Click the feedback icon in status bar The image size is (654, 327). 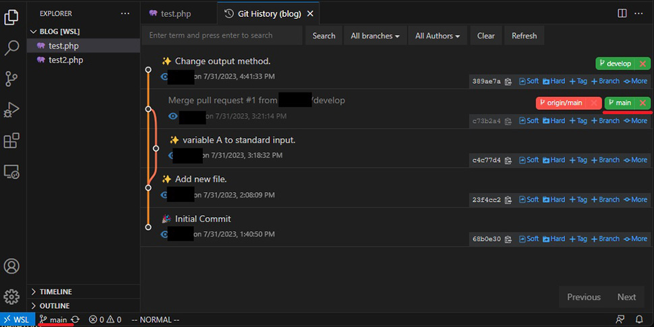coord(620,320)
